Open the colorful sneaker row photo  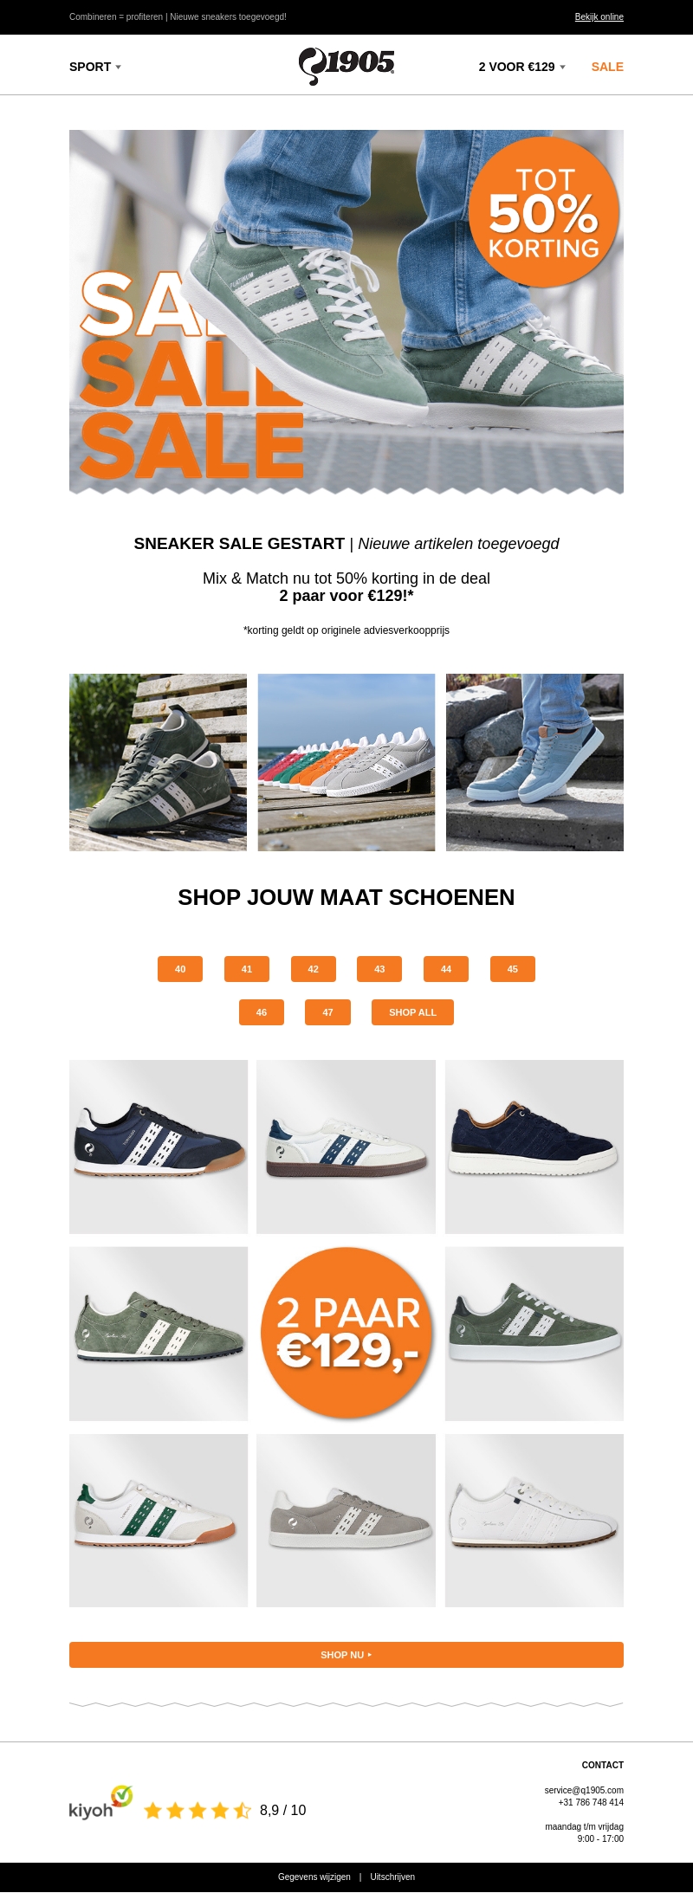[x=346, y=762]
